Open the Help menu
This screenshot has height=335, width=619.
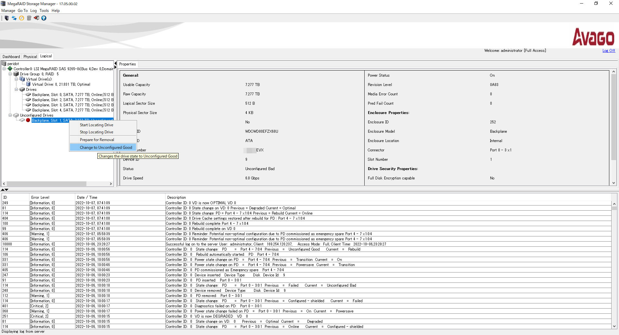pyautogui.click(x=56, y=11)
